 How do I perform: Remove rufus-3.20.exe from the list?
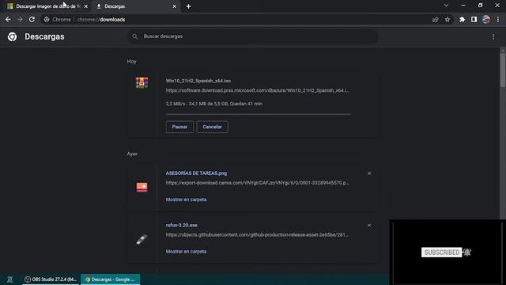(x=369, y=225)
